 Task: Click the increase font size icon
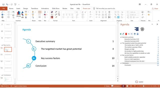pos(82,12)
